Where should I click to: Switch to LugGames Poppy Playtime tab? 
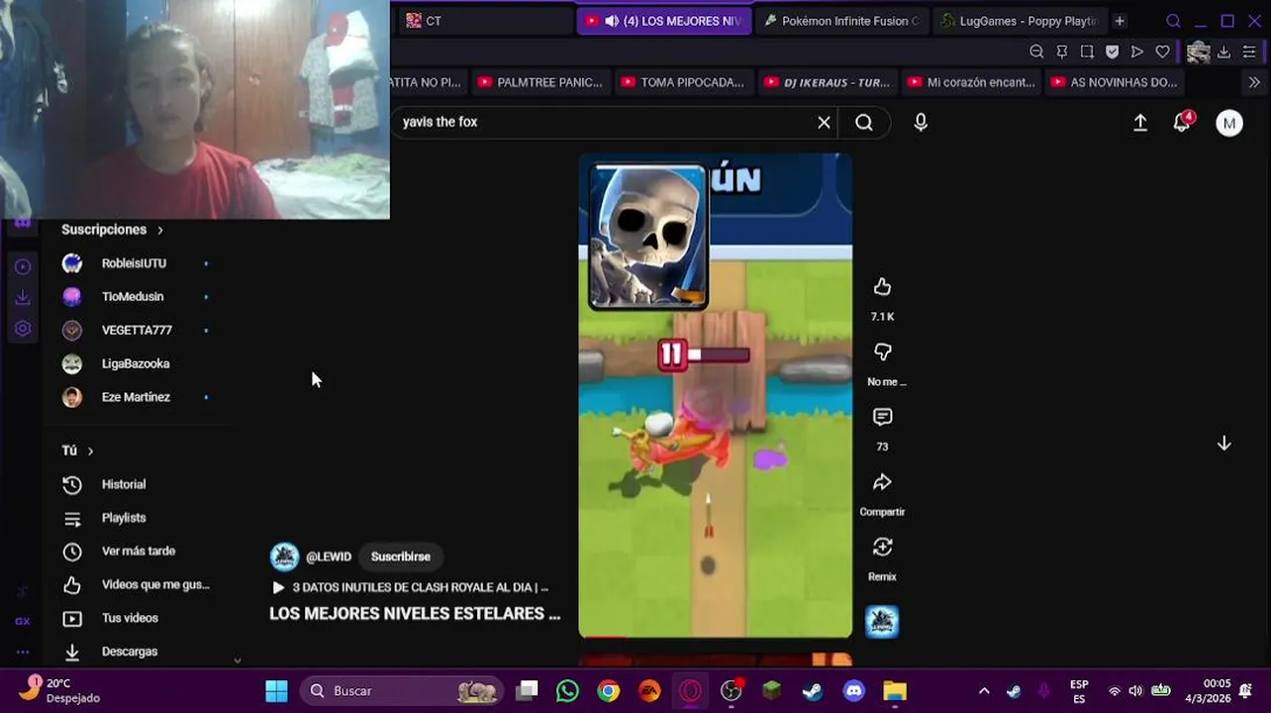pos(1020,21)
